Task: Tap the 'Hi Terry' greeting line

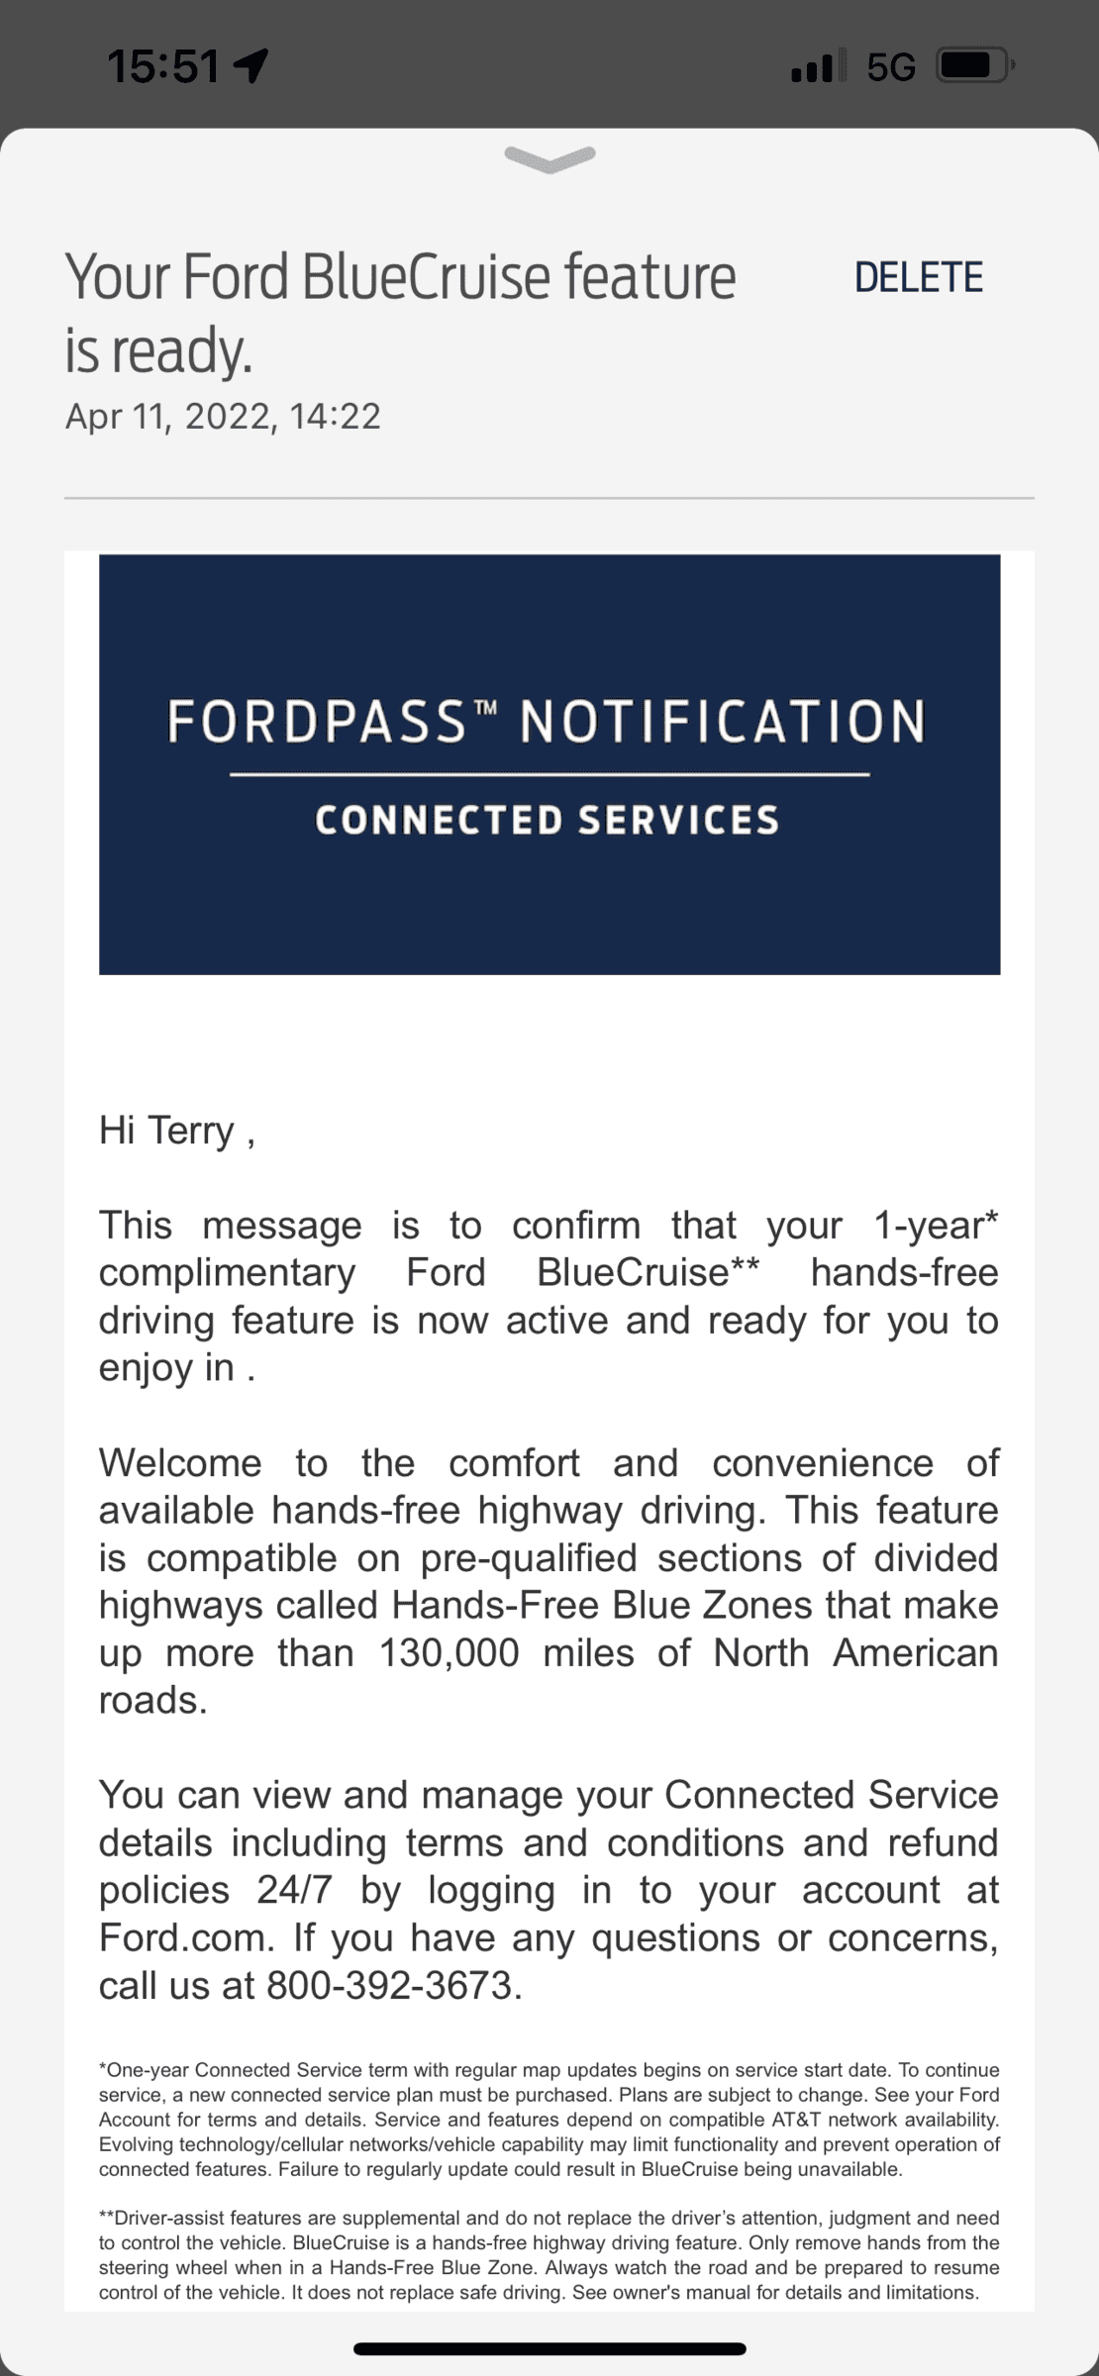Action: click(x=177, y=1131)
